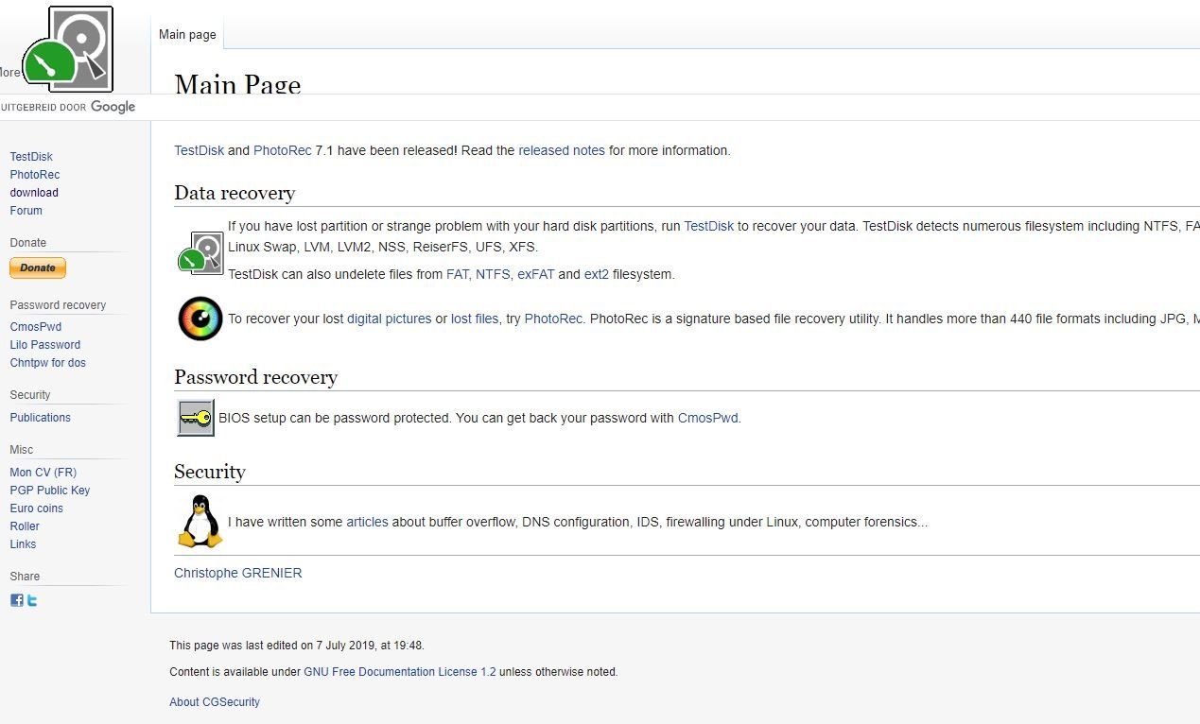Click PhotoRec link after 'try'

[554, 319]
